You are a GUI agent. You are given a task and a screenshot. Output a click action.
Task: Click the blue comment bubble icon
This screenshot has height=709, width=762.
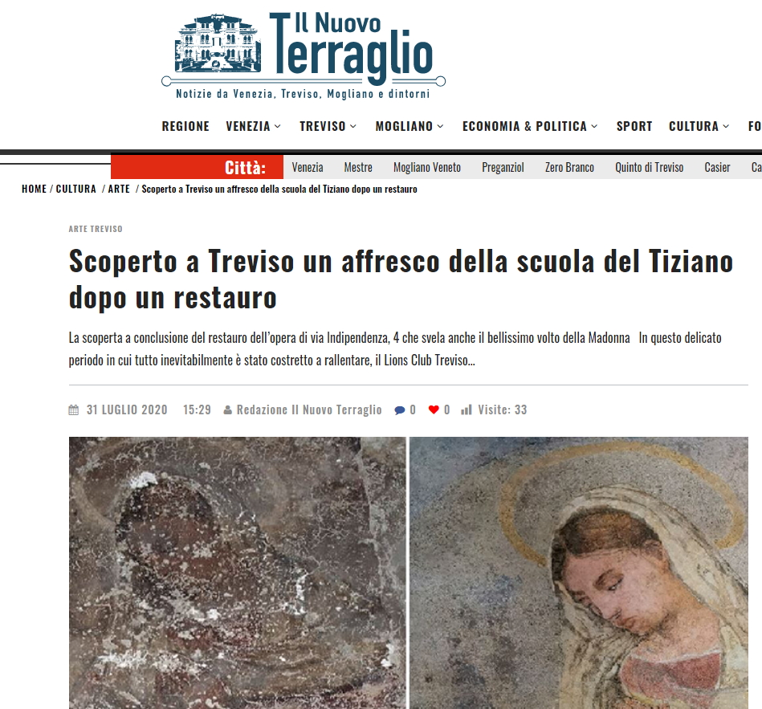(399, 410)
